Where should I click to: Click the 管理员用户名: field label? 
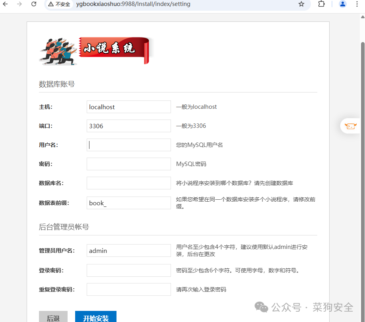57,251
